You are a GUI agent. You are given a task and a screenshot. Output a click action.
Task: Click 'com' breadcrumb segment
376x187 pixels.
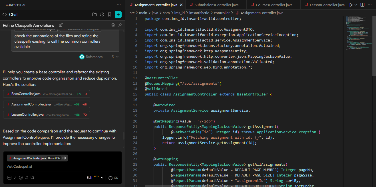[166, 13]
